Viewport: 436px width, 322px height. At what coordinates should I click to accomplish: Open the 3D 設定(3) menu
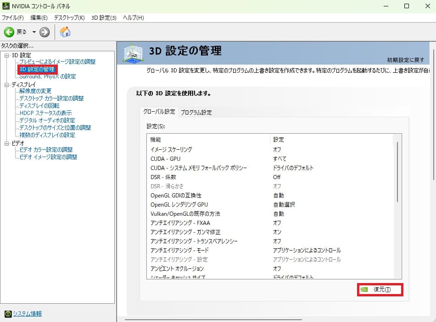click(x=104, y=18)
